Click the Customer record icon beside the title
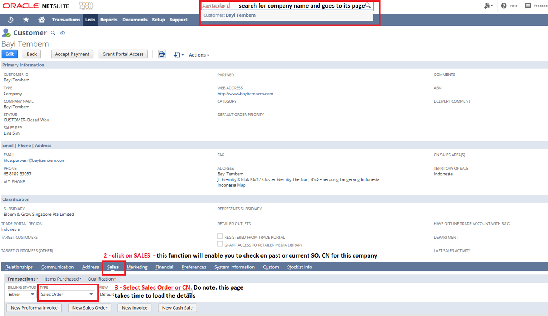 pos(6,33)
